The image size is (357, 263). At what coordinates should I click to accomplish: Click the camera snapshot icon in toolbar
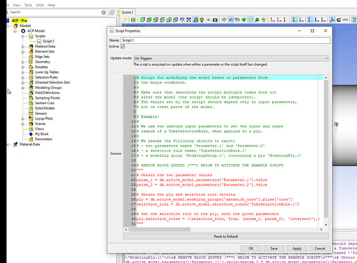pos(215,20)
